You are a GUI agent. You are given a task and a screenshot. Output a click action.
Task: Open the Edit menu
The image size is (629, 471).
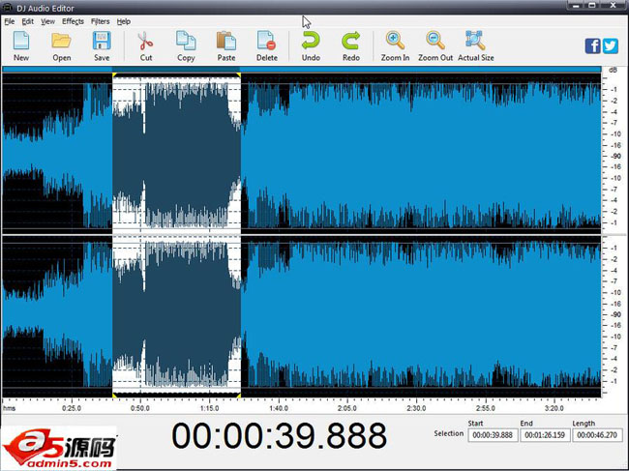pyautogui.click(x=28, y=21)
